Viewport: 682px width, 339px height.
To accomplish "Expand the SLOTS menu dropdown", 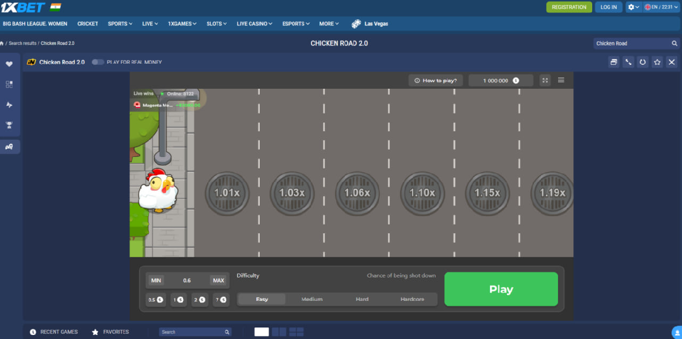I will [x=216, y=23].
